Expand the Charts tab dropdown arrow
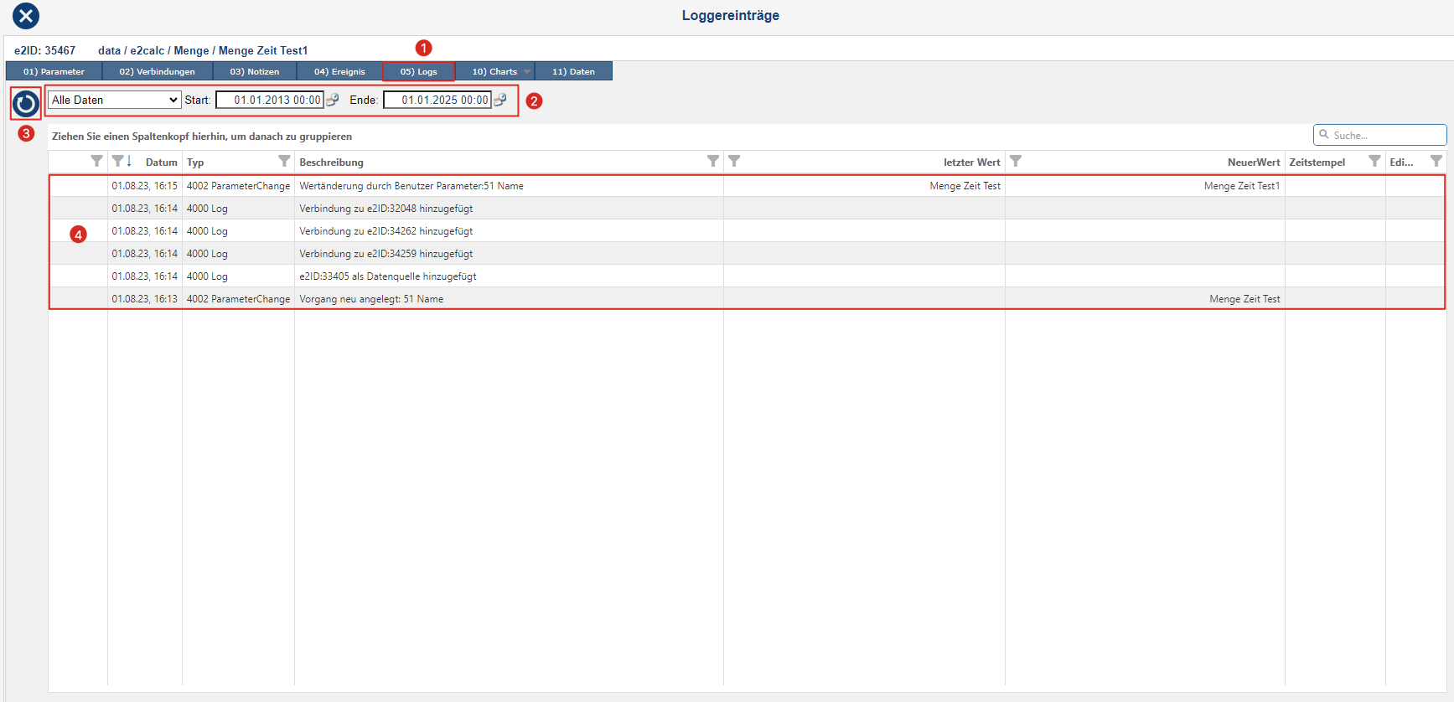This screenshot has width=1454, height=702. point(527,72)
